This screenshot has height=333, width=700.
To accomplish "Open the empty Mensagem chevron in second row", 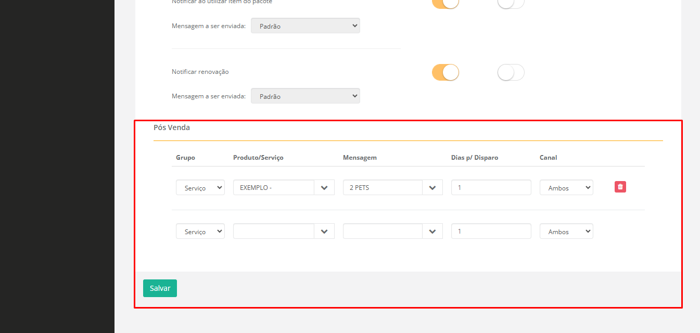I will (x=432, y=232).
